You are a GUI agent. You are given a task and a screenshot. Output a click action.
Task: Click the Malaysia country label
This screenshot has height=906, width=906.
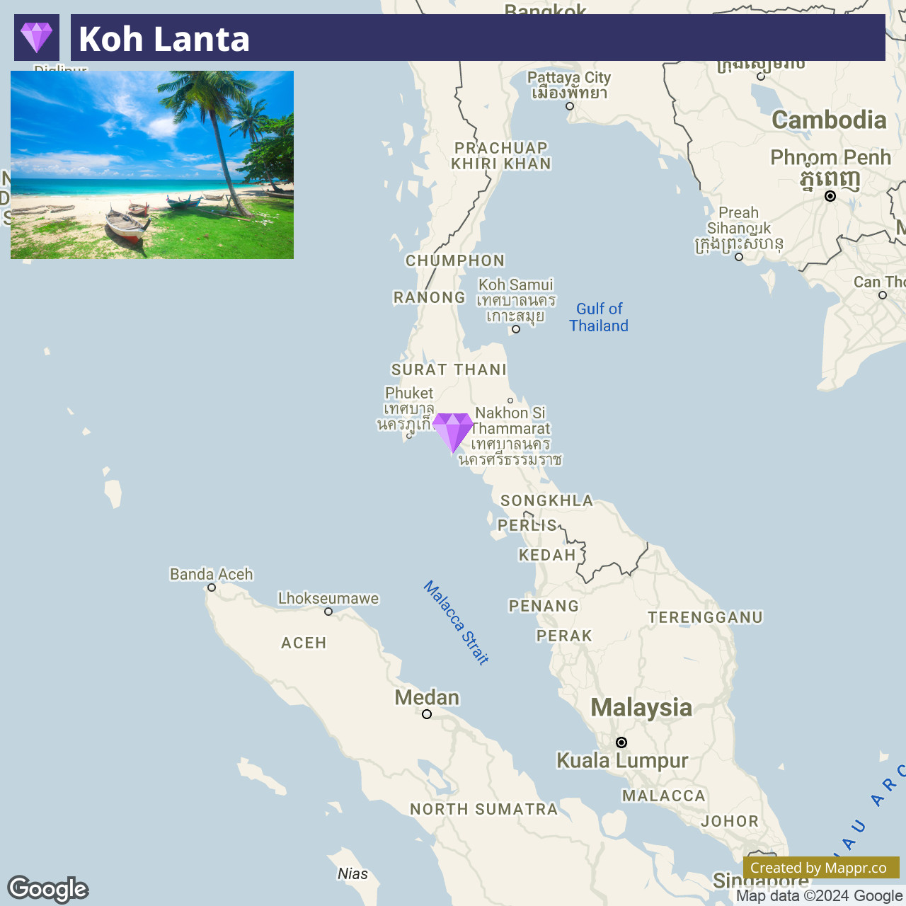[x=641, y=707]
